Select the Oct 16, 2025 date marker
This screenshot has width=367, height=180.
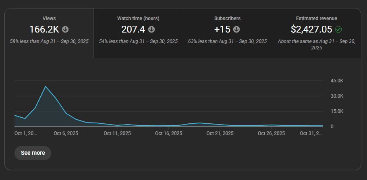[x=168, y=133]
